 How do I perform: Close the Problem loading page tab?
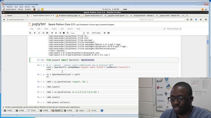pyautogui.click(x=79, y=16)
